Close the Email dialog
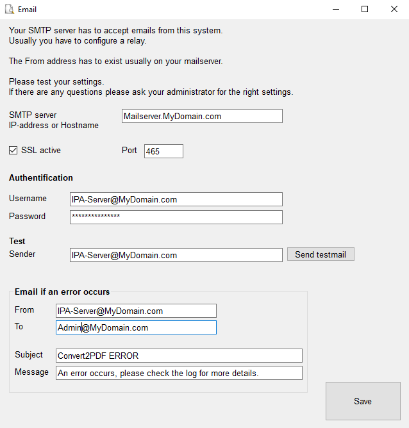This screenshot has width=409, height=428. click(394, 10)
